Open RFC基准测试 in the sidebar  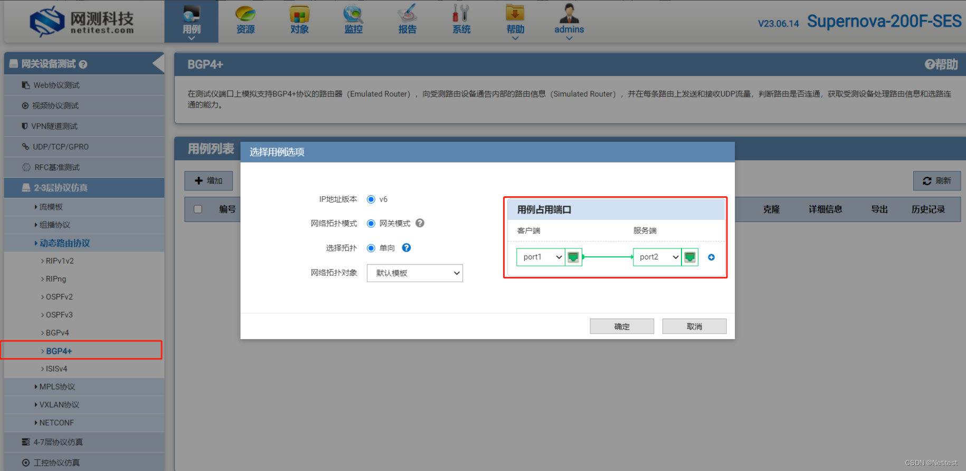84,167
